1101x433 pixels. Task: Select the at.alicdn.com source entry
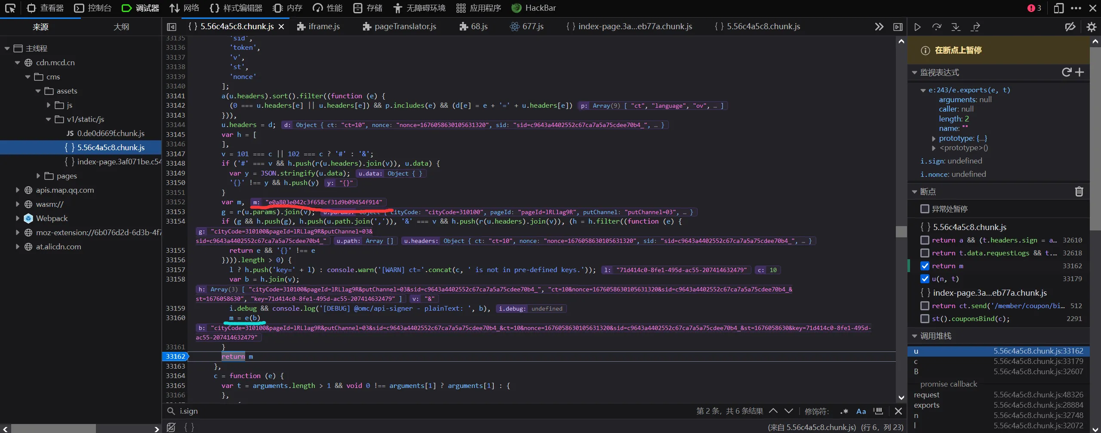(58, 247)
